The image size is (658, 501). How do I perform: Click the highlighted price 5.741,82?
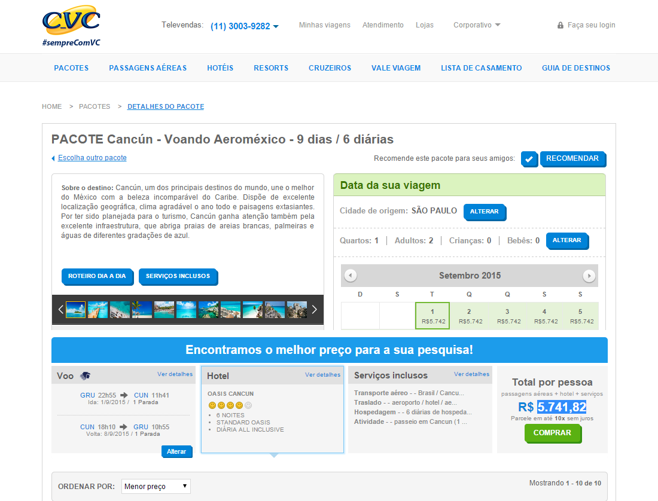coord(562,407)
